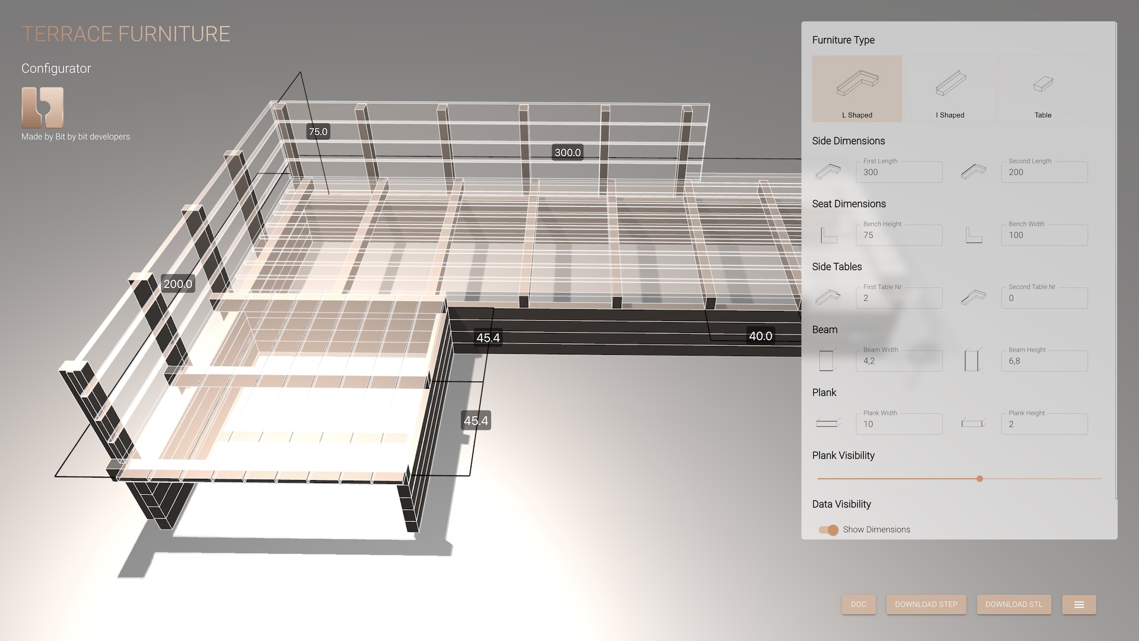Image resolution: width=1139 pixels, height=641 pixels.
Task: Click the First Length icon
Action: pos(828,172)
